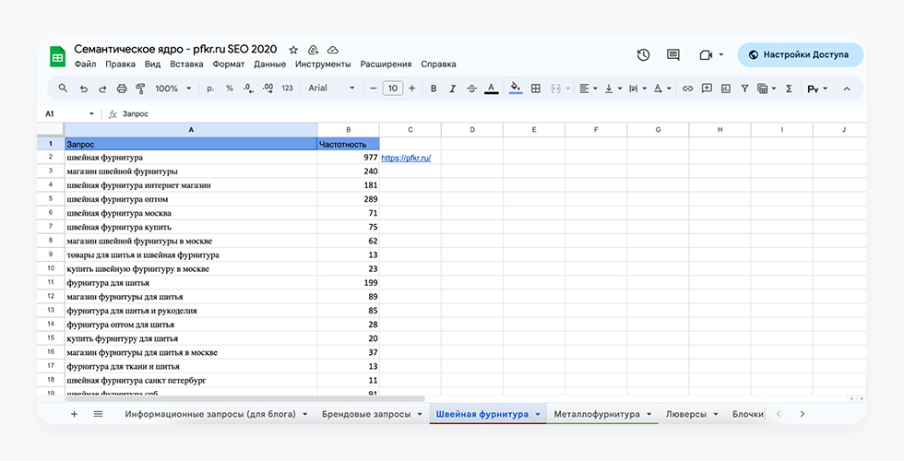904x461 pixels.
Task: Open the https://pfkr.ru/ link in cell C2
Action: (406, 158)
